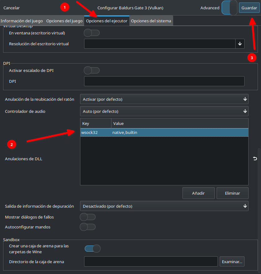Toggle Mostrar diálogos de fallos
261x274 pixels.
[x=88, y=217]
